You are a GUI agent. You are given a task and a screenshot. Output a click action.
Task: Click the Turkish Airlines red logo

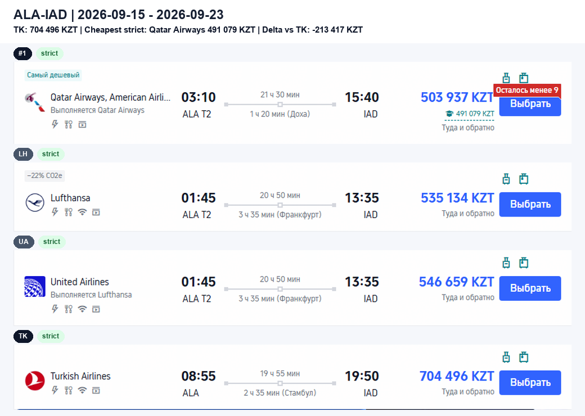click(x=35, y=381)
